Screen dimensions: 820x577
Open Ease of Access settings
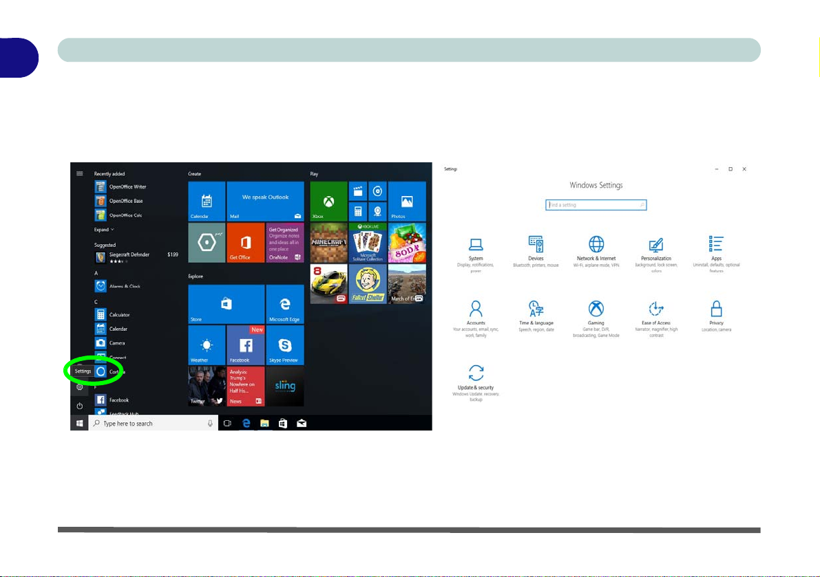[655, 318]
